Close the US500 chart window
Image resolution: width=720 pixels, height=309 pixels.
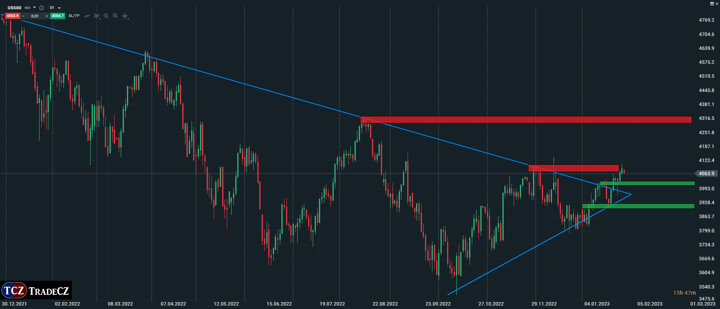tap(717, 3)
